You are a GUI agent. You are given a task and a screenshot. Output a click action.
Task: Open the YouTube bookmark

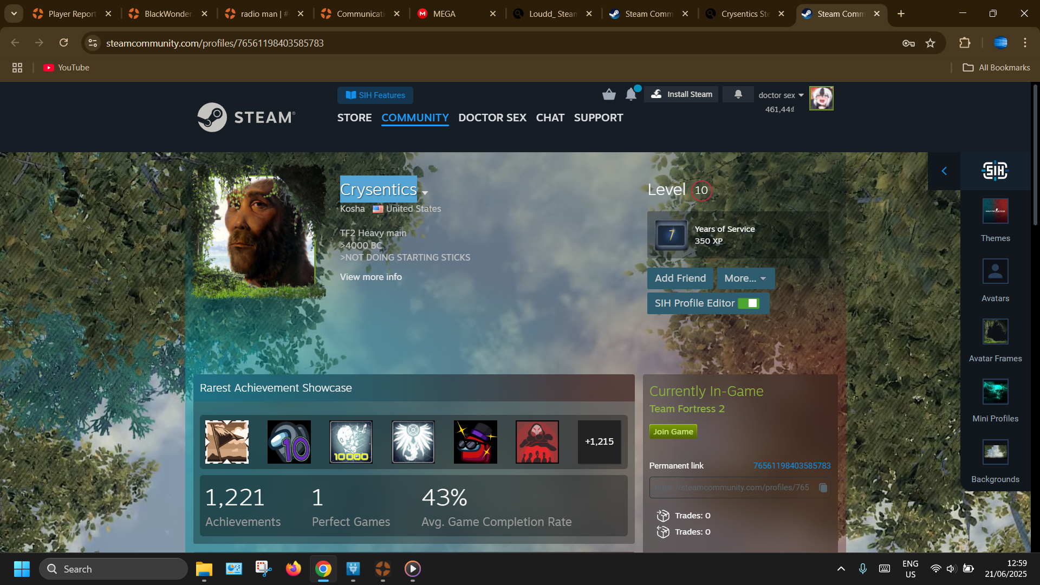point(67,68)
